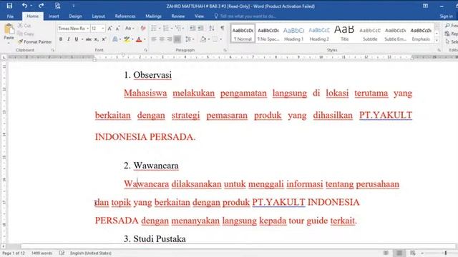
Task: Decrease font size with shrink font icon
Action: coord(117,29)
